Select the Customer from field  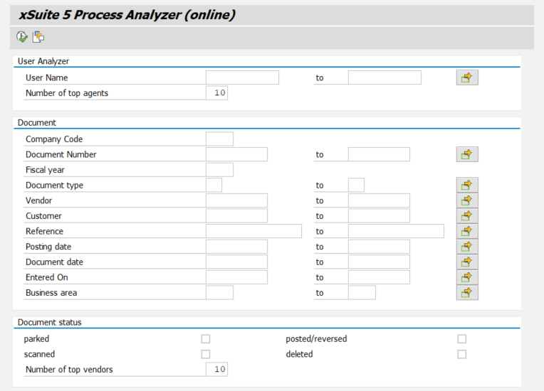click(x=236, y=215)
